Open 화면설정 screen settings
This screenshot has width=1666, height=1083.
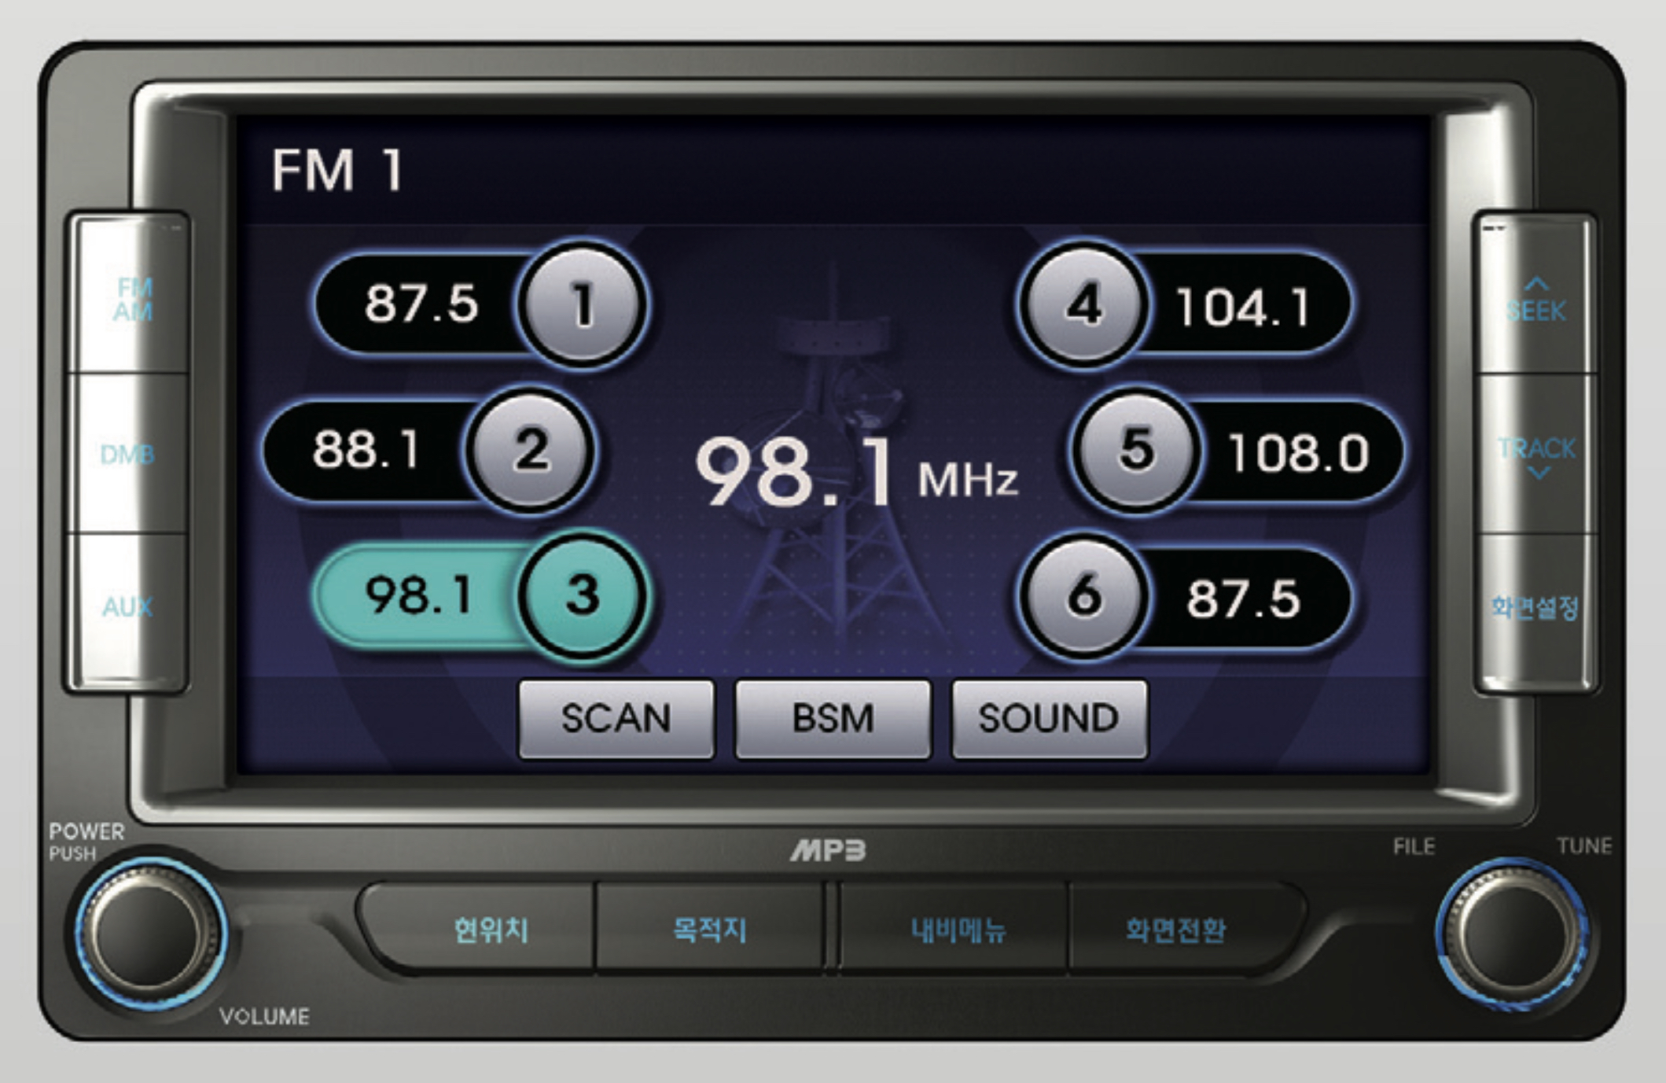1535,607
